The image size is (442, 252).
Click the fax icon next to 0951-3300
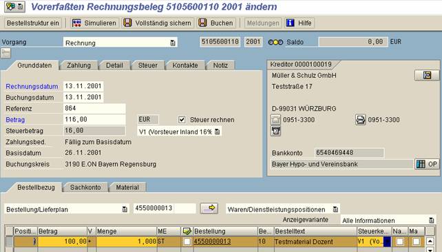coord(361,120)
